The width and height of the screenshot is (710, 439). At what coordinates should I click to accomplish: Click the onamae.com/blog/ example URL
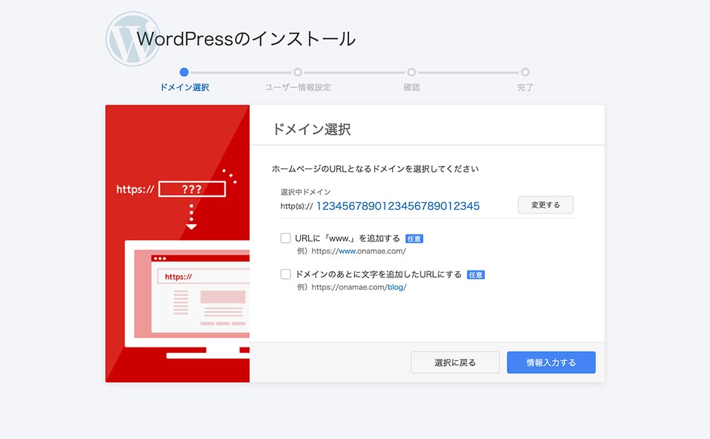coord(359,287)
